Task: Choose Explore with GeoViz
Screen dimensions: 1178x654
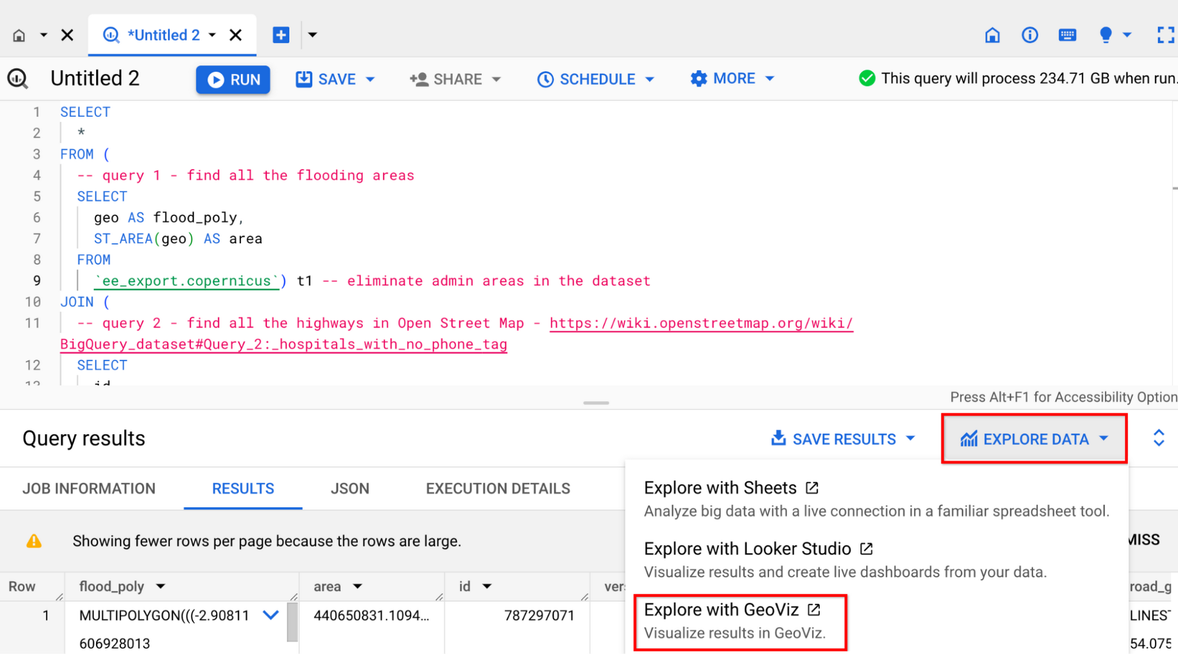Action: (x=740, y=622)
